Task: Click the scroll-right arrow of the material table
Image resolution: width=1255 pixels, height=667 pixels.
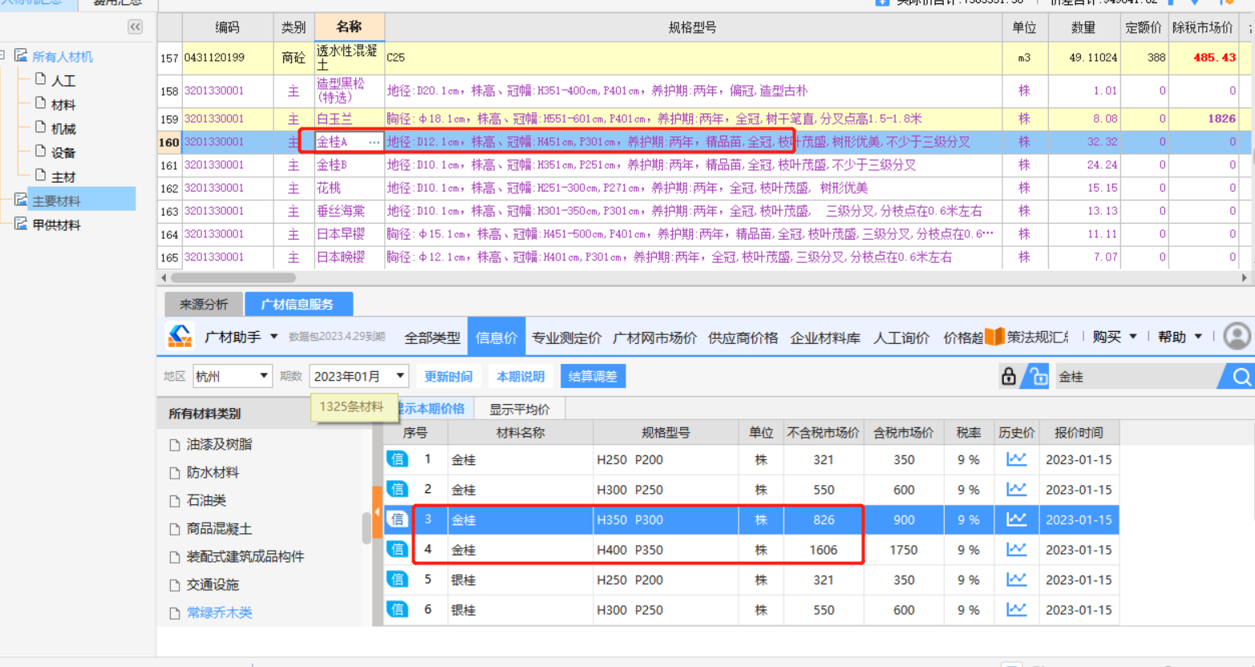Action: pyautogui.click(x=1245, y=277)
